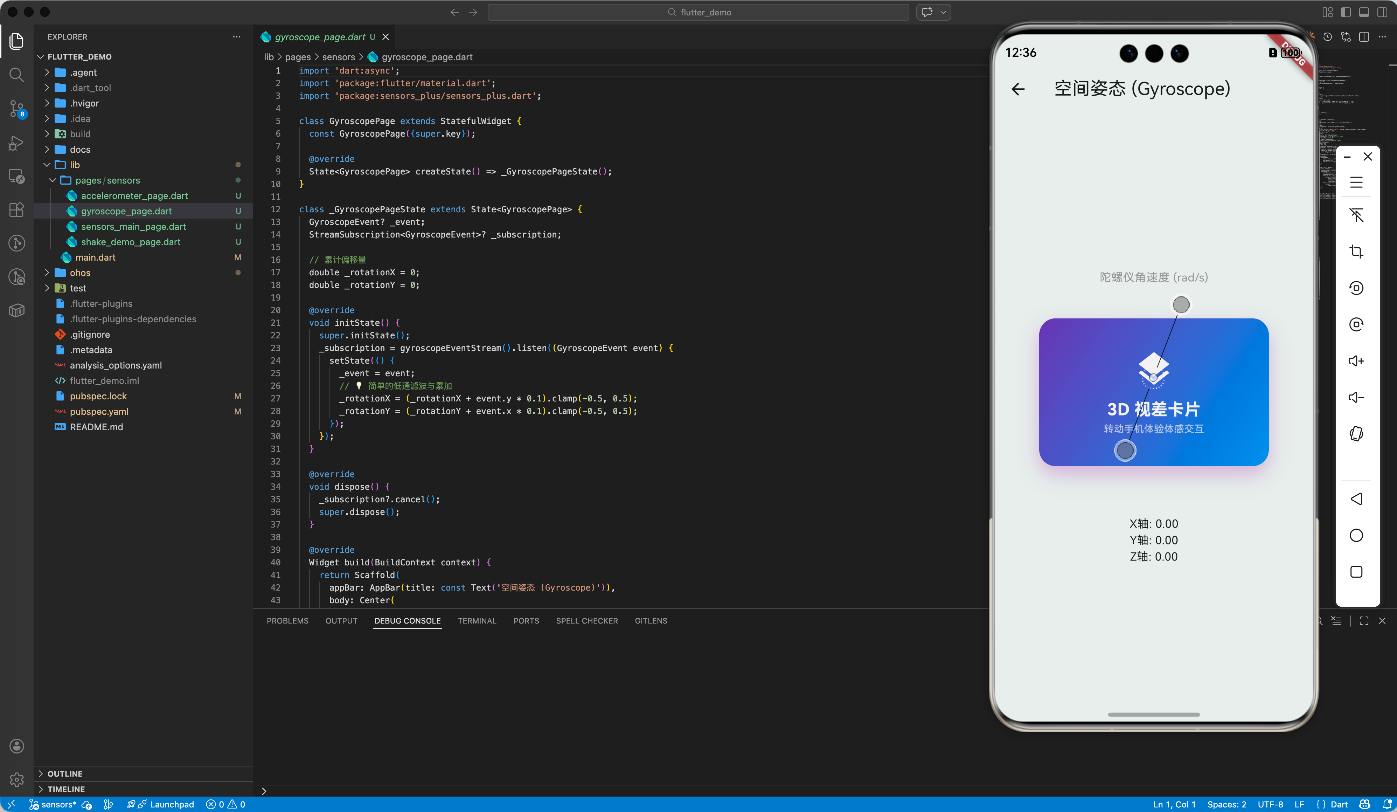Open Source Control view with badge
The height and width of the screenshot is (812, 1397).
(x=17, y=109)
